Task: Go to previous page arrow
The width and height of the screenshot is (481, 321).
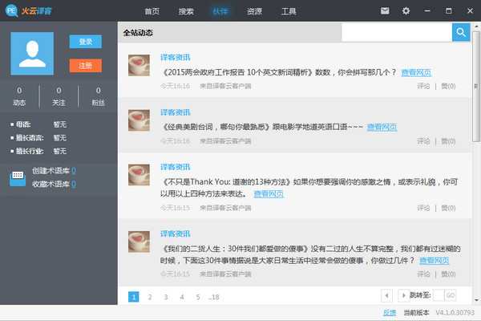Action: tap(386, 295)
